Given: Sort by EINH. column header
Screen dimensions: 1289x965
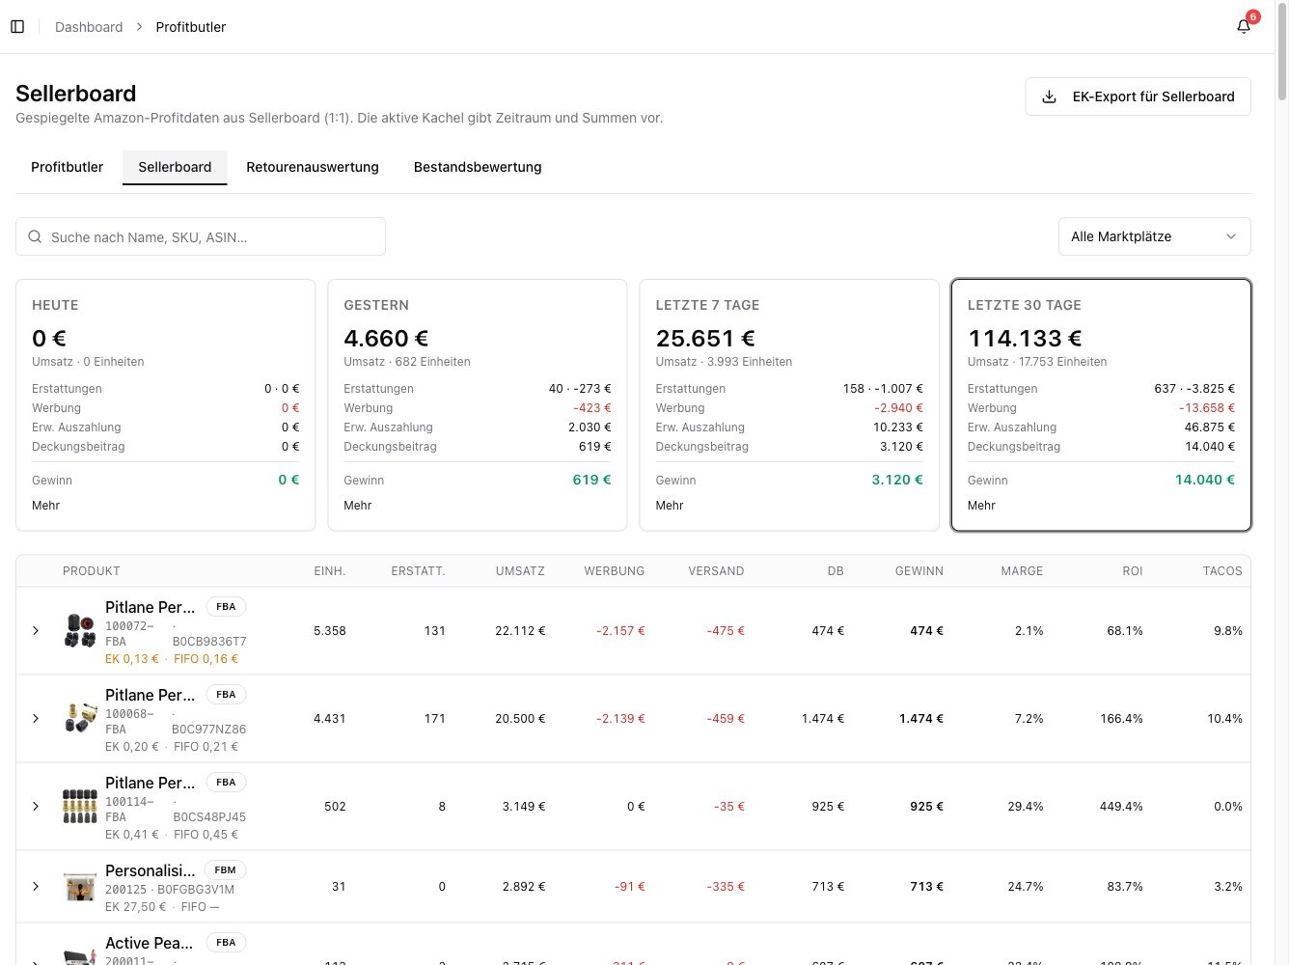Looking at the screenshot, I should click(330, 571).
